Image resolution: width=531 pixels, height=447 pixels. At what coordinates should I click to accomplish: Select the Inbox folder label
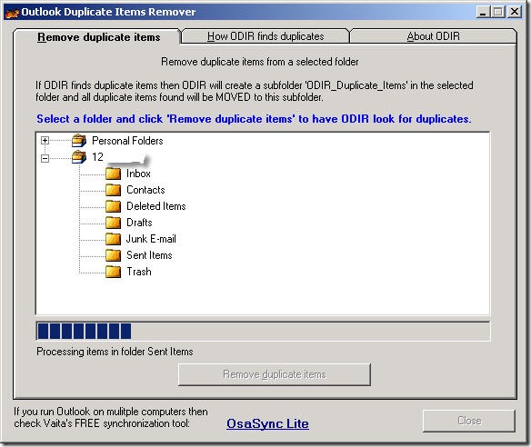pyautogui.click(x=138, y=174)
